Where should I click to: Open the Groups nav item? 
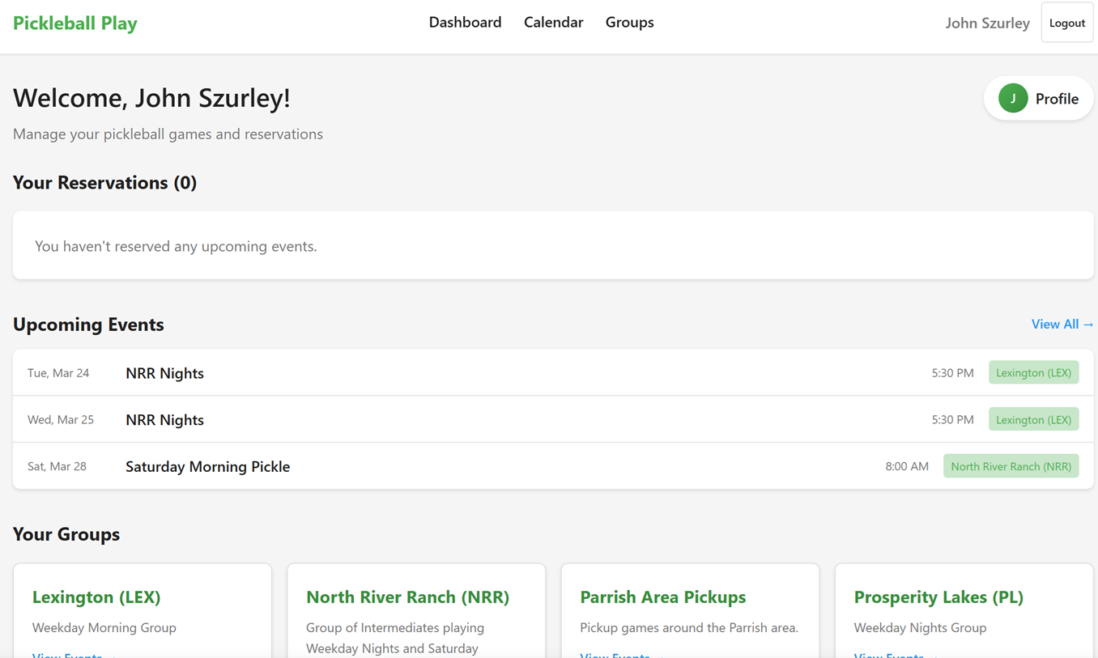click(x=629, y=23)
